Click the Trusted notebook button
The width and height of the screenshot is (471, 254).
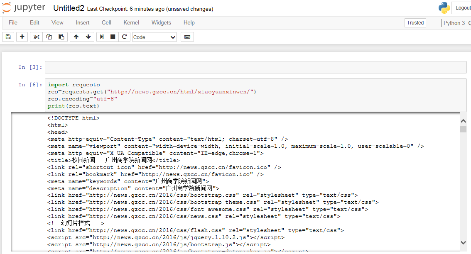[x=415, y=23]
